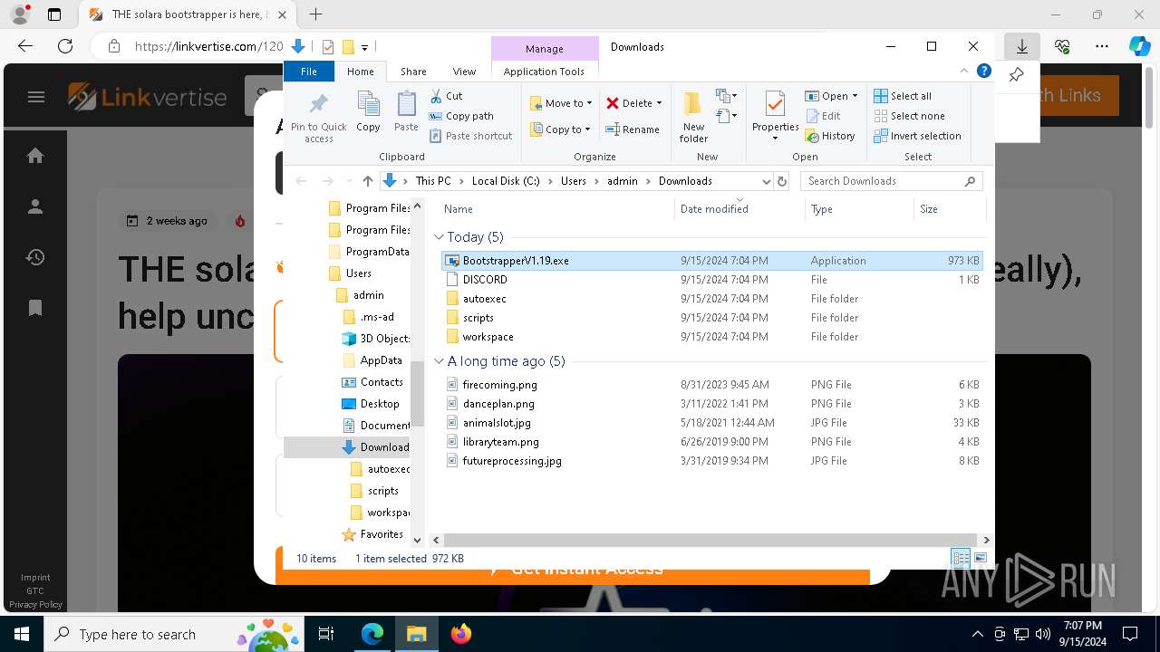Viewport: 1160px width, 652px height.
Task: Click the Manage contextual tab
Action: click(545, 49)
